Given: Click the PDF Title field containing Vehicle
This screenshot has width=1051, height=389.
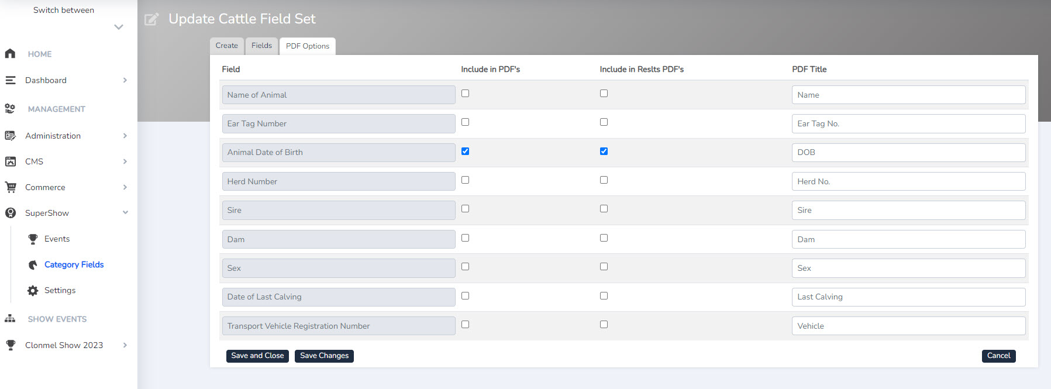Looking at the screenshot, I should tap(908, 326).
